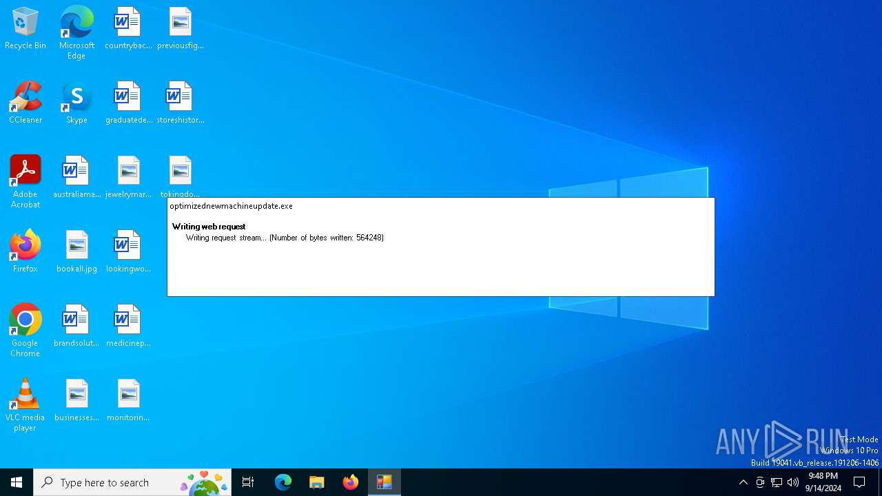Select the storeshistor... Word document

(x=181, y=103)
